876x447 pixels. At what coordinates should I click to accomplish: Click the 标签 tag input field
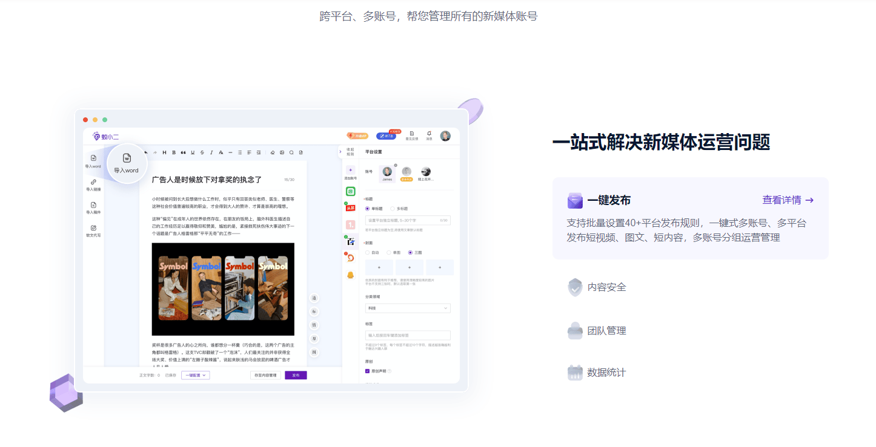[x=407, y=335]
